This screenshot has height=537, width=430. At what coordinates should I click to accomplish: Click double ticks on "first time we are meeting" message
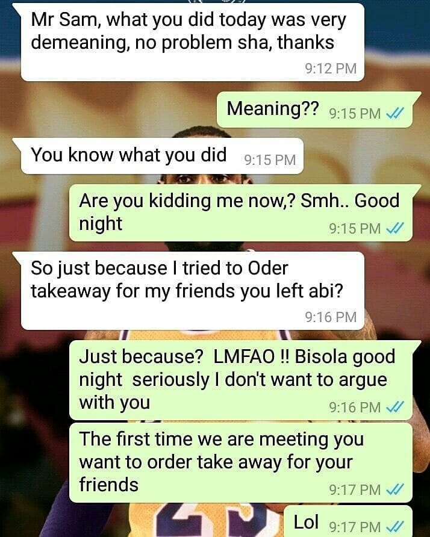pos(394,489)
